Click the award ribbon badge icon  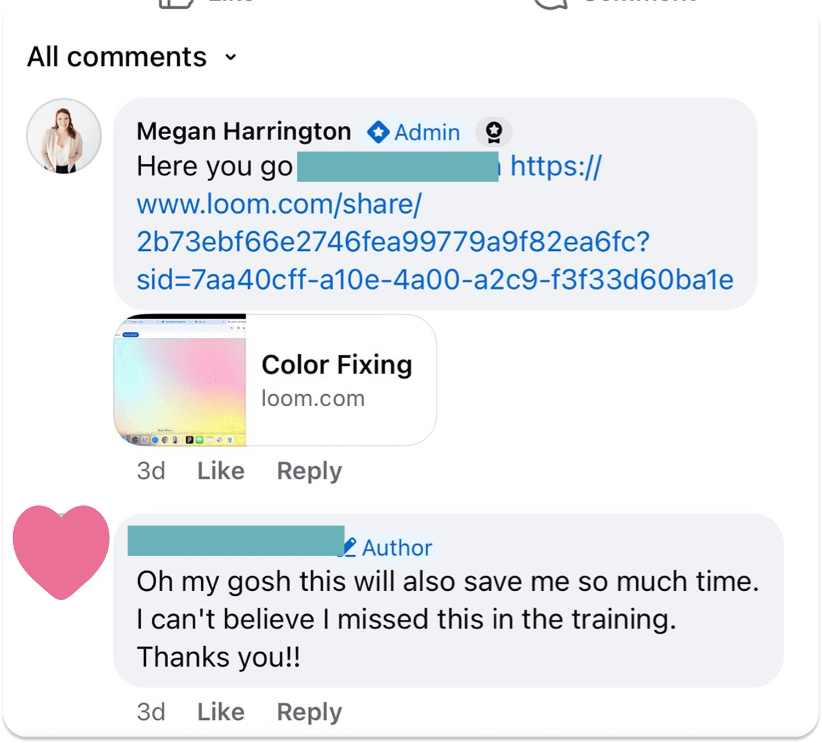(494, 132)
